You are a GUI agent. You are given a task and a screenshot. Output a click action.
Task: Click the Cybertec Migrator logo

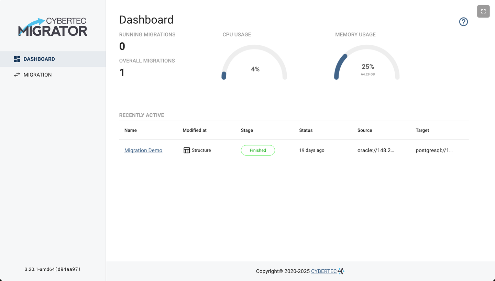tap(53, 27)
